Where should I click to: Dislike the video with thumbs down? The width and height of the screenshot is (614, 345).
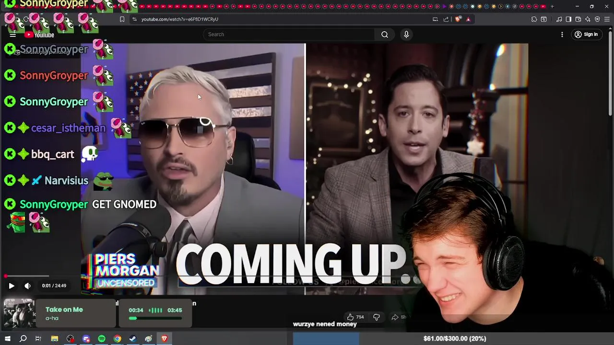tap(377, 317)
